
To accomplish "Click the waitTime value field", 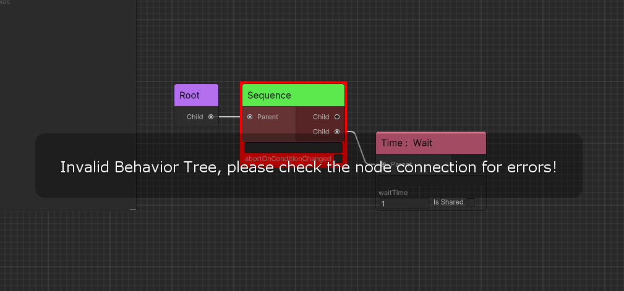I will [x=404, y=203].
